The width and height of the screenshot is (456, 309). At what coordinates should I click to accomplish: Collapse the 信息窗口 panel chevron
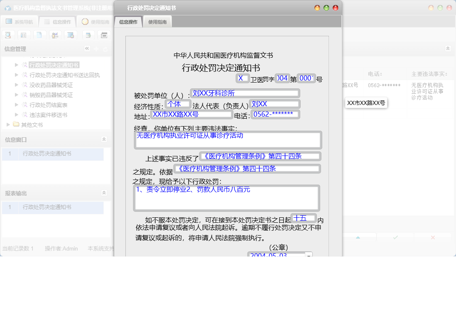(x=104, y=139)
